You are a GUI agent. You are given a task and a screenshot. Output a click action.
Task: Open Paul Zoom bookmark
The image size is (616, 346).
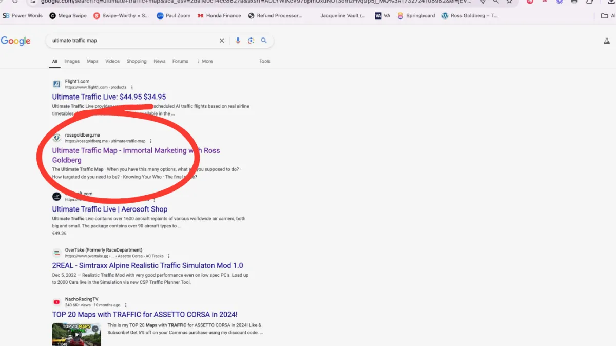(x=174, y=16)
